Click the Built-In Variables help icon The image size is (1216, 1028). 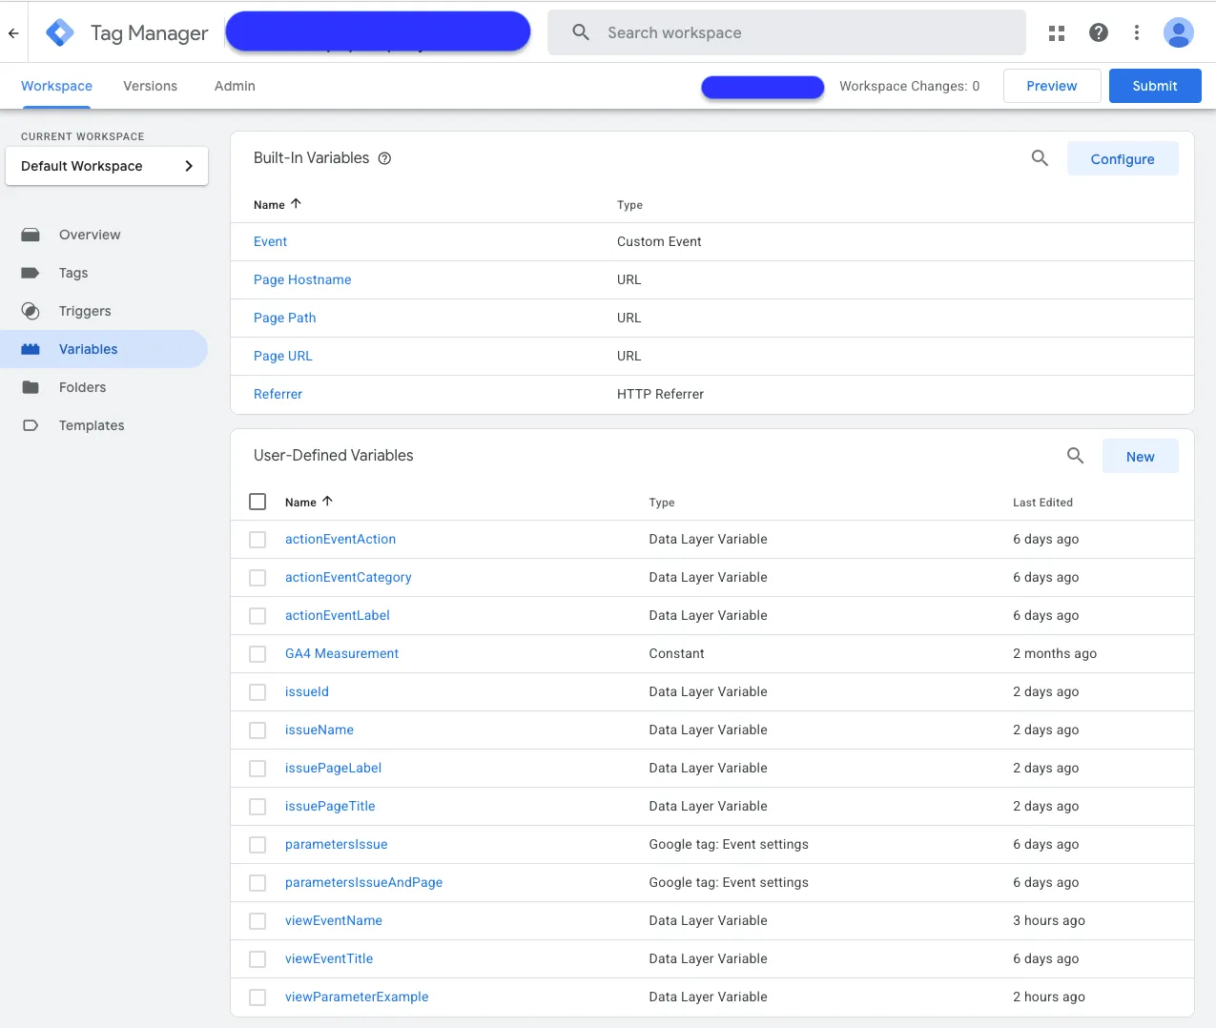click(x=385, y=158)
